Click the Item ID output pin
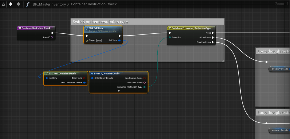290x139 pixels. tap(52, 37)
